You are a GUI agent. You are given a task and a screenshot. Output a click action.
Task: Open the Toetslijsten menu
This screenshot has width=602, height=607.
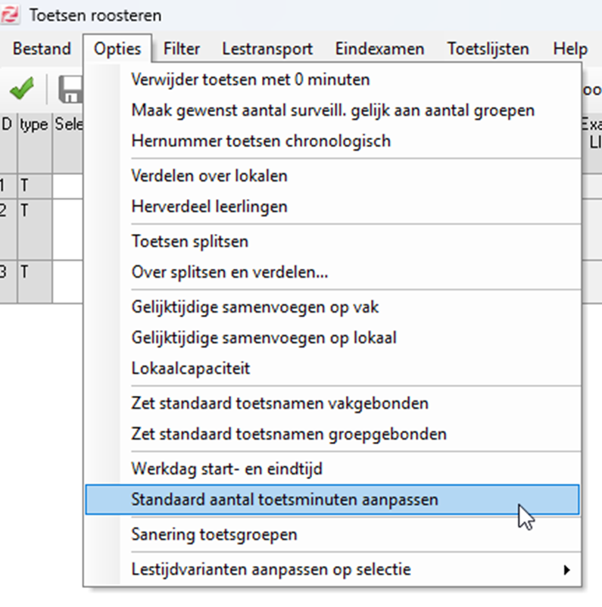click(488, 49)
